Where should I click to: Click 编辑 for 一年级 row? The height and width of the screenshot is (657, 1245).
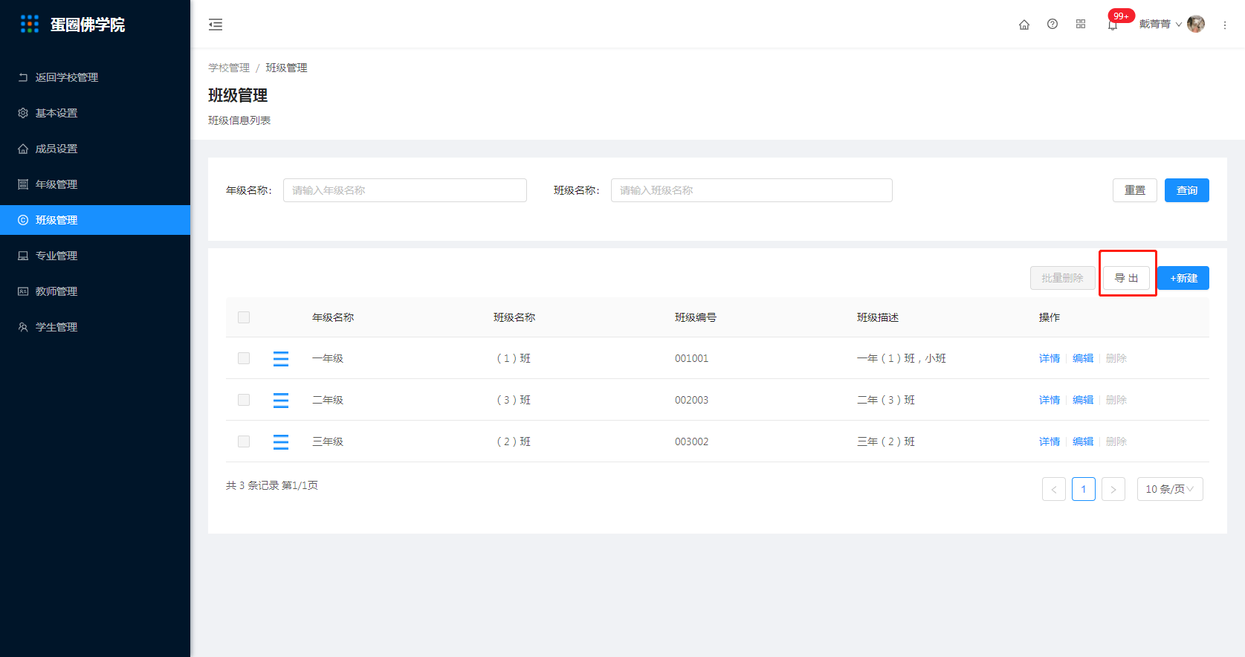1083,358
